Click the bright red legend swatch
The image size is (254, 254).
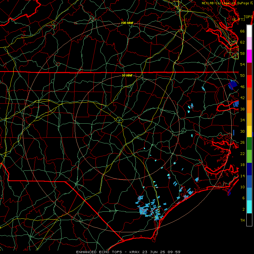[x=249, y=81]
